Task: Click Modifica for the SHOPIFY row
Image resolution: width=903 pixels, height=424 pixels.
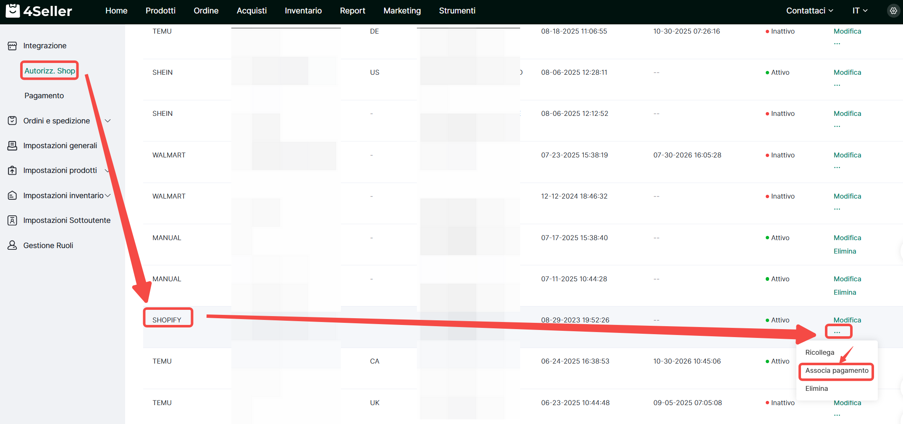Action: point(847,320)
